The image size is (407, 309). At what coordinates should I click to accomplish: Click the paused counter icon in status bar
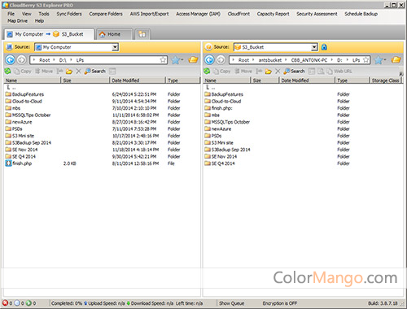click(17, 303)
